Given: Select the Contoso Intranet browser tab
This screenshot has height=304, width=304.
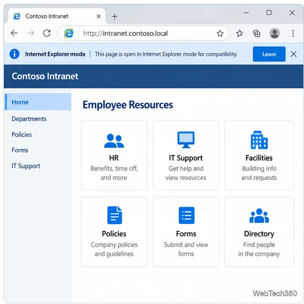Looking at the screenshot, I should click(57, 16).
